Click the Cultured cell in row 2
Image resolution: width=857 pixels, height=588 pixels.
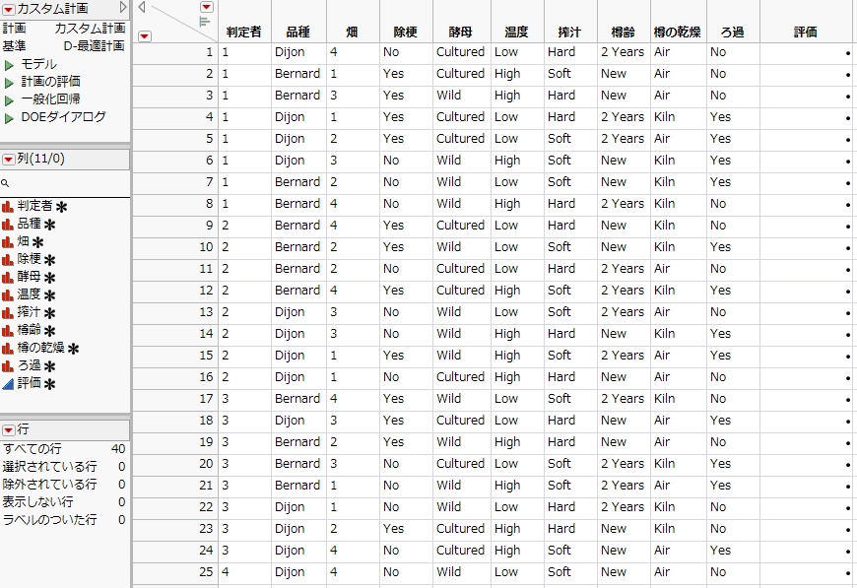click(460, 74)
